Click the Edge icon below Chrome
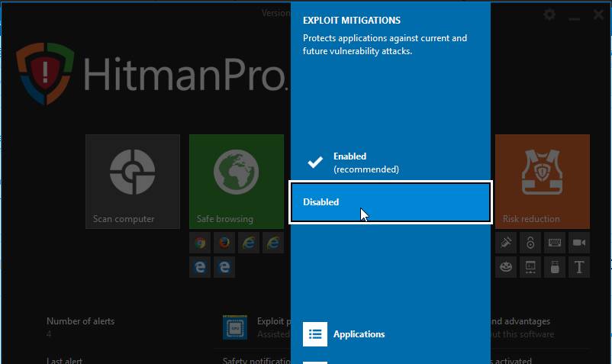 [x=200, y=267]
